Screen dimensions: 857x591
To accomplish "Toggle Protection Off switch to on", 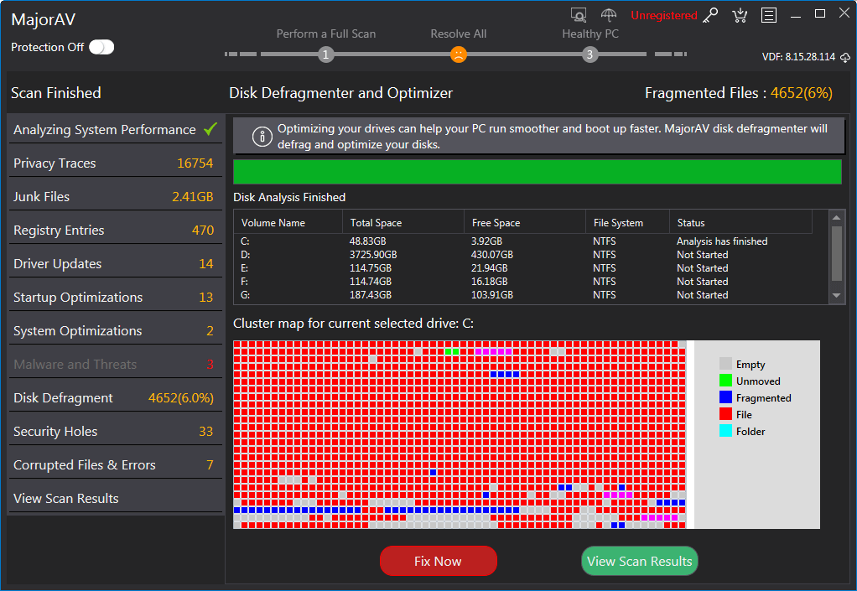I will point(101,48).
